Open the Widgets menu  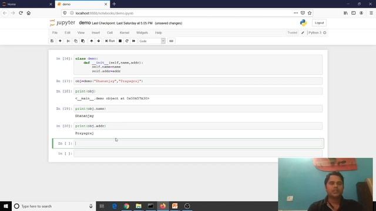[142, 33]
